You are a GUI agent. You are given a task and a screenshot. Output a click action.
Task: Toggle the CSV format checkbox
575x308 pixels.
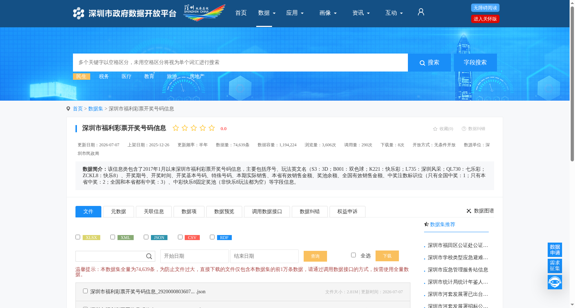click(x=180, y=237)
